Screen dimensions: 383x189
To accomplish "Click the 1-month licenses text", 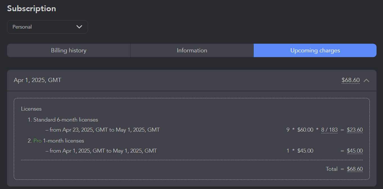I will coord(64,141).
